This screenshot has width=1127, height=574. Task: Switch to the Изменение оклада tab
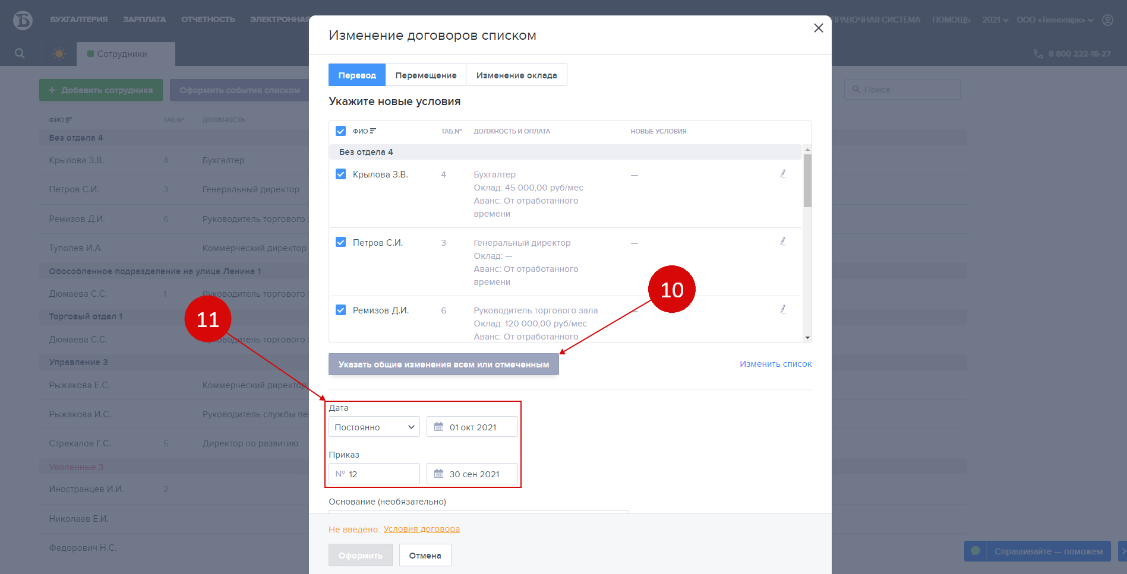coord(516,75)
